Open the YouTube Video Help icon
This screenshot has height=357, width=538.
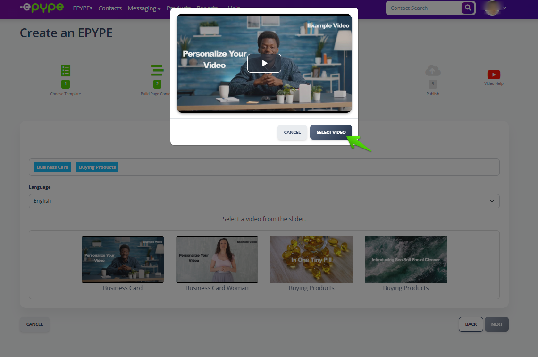[x=494, y=75]
